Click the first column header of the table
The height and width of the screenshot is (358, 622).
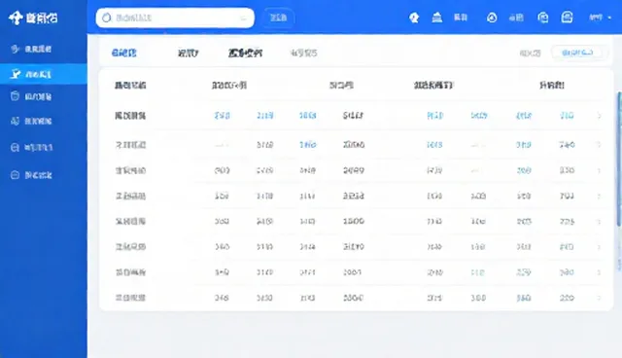(130, 85)
